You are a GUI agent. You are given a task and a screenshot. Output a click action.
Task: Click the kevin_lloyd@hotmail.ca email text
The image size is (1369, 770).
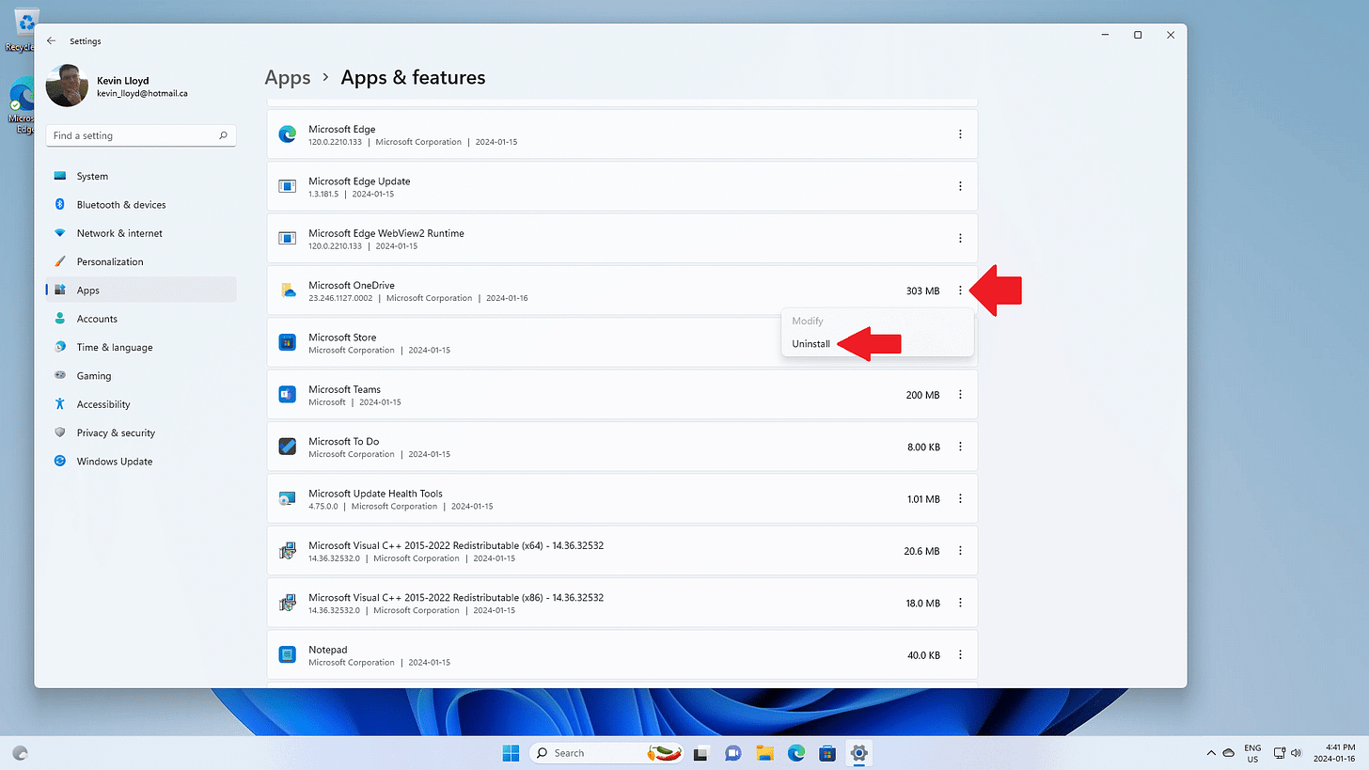click(142, 93)
